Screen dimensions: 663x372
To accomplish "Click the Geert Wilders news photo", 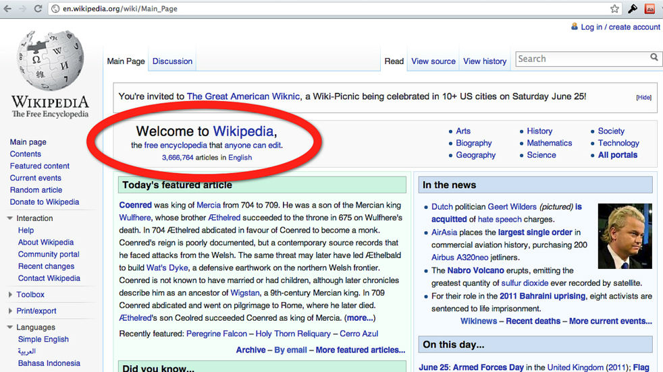I will point(625,236).
